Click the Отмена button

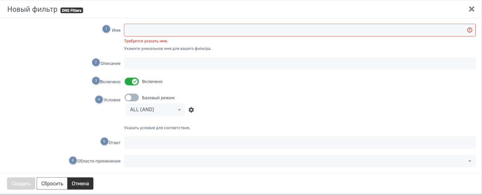pyautogui.click(x=80, y=184)
